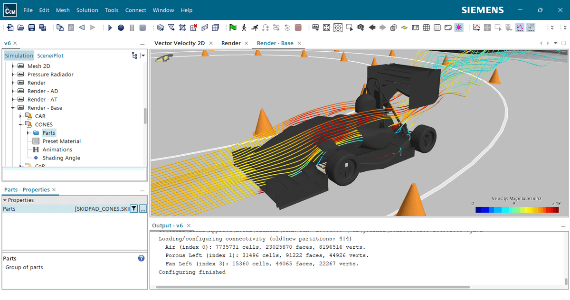Click the walking figure Step icon
The image size is (570, 300).
(x=244, y=28)
